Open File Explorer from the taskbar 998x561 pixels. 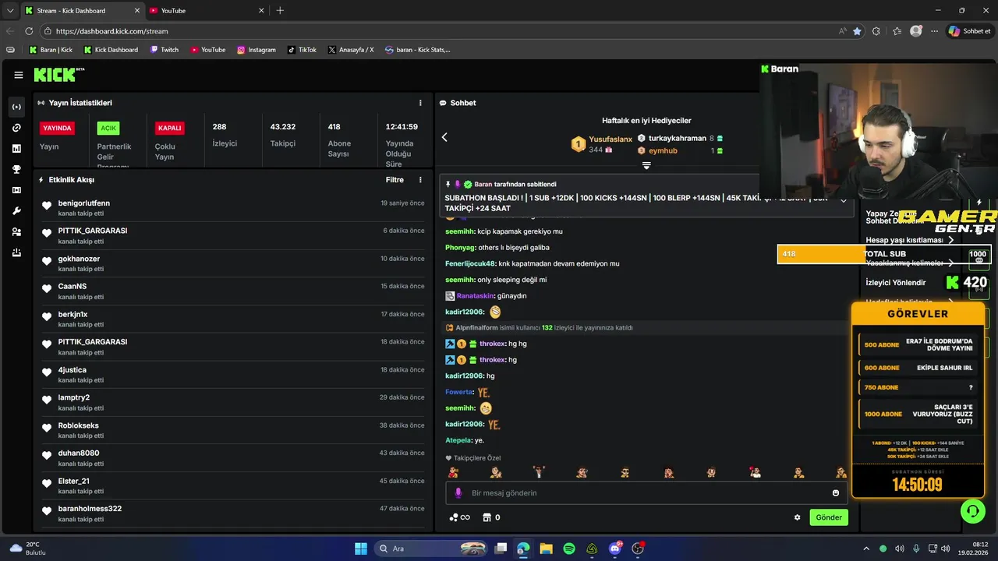[546, 549]
